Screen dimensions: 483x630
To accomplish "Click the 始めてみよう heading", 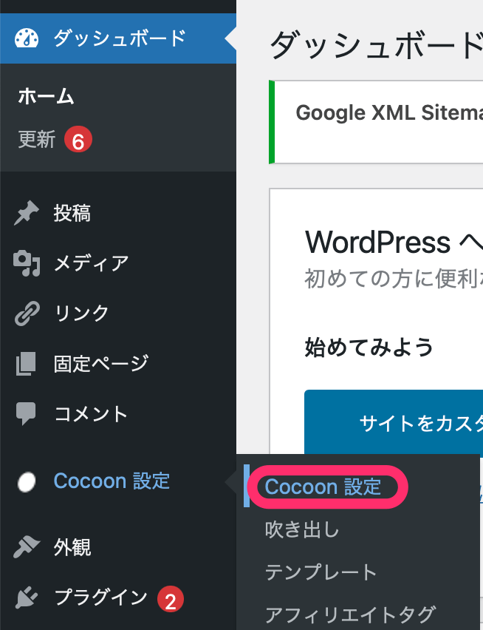I will 369,347.
